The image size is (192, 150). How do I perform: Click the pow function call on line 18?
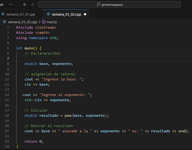tap(68, 115)
